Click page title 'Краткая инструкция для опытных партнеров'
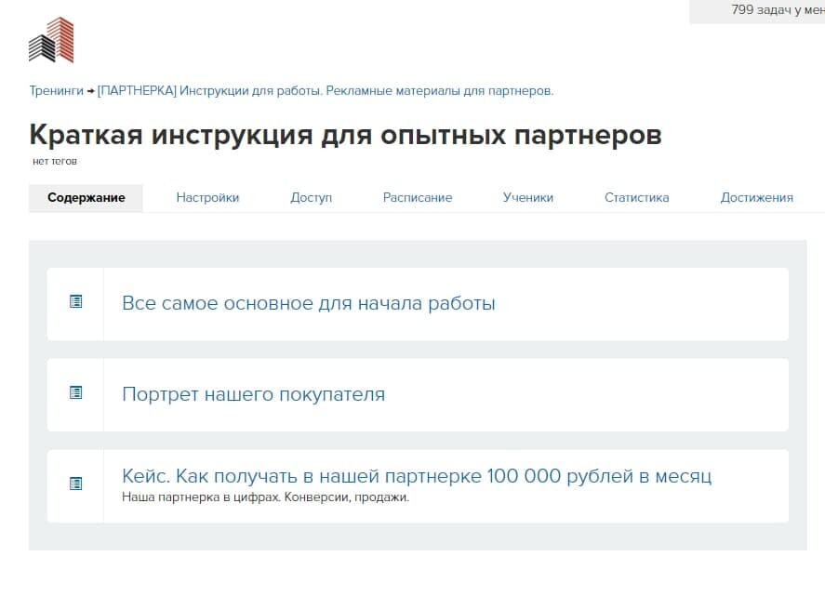Viewport: 825px width, 596px height. pos(345,135)
